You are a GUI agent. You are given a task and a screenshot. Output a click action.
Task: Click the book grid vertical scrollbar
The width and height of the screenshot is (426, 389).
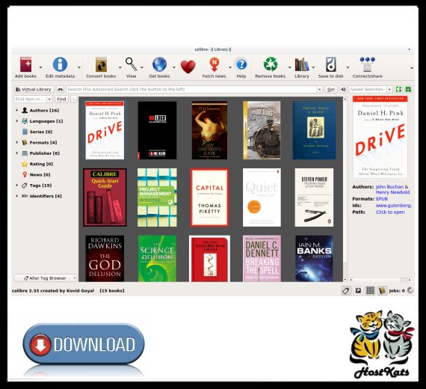(345, 189)
